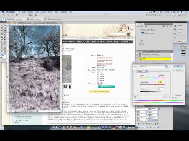Select the Rectangular Marquee tool

coord(2,25)
